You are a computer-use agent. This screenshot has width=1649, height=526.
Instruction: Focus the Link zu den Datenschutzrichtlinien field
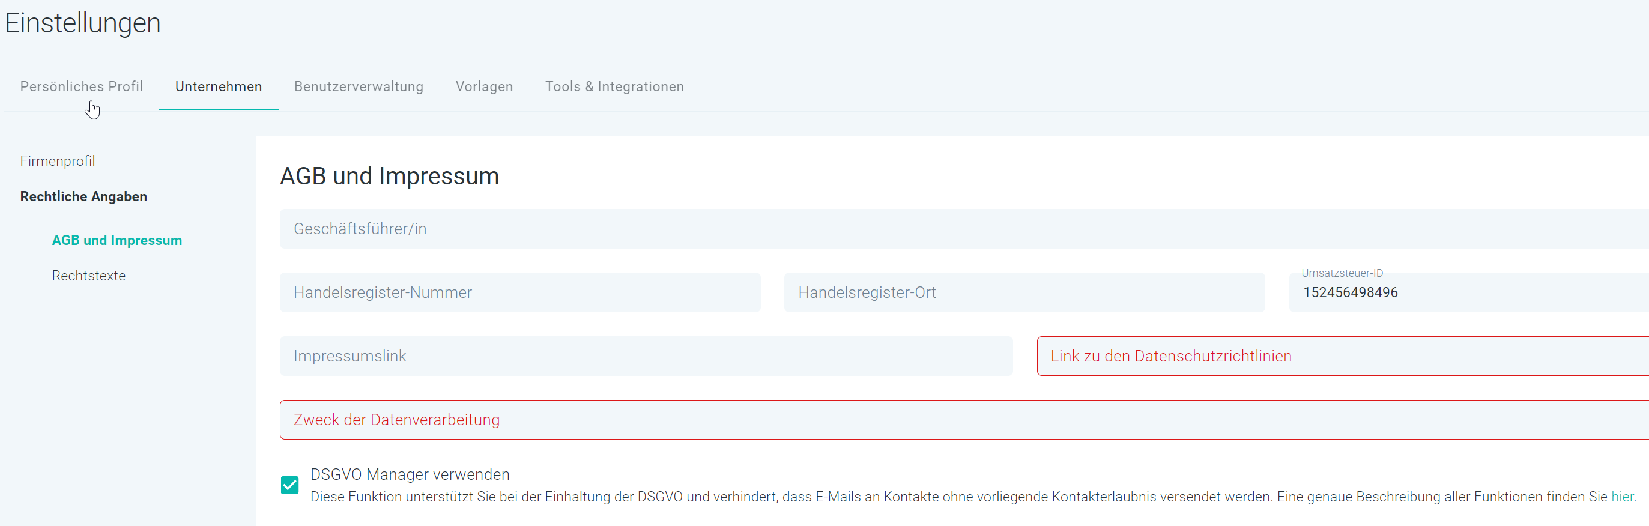(1343, 356)
